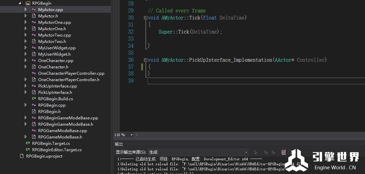
Task: Click the MyActor.cpp C++ file icon
Action: coord(34,9)
